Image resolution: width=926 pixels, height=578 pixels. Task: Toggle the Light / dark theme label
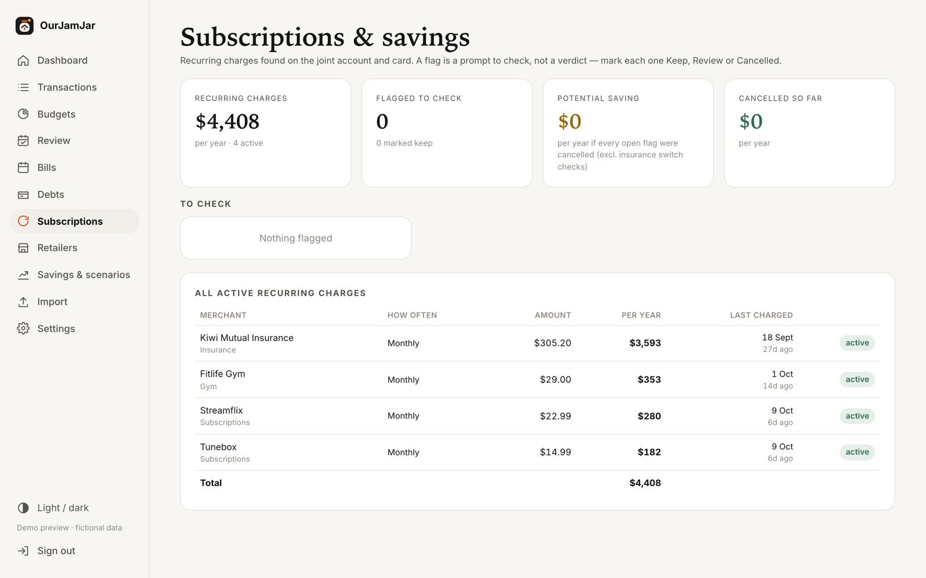click(63, 508)
